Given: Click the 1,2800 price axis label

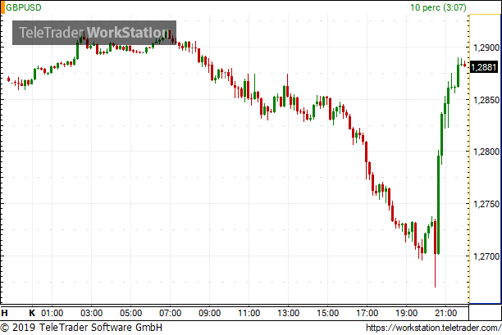Looking at the screenshot, I should [486, 152].
